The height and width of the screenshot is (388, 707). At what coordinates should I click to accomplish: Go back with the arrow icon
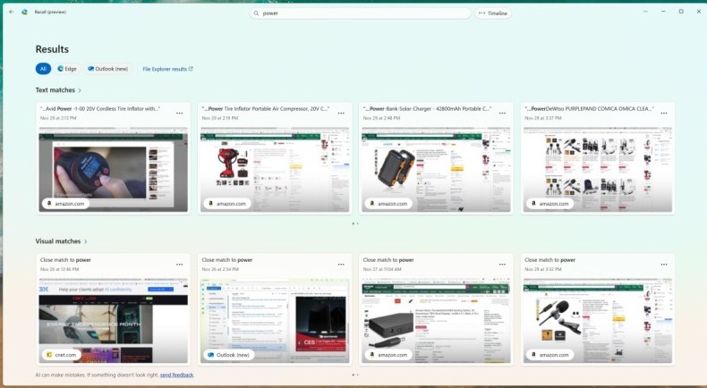pos(12,13)
